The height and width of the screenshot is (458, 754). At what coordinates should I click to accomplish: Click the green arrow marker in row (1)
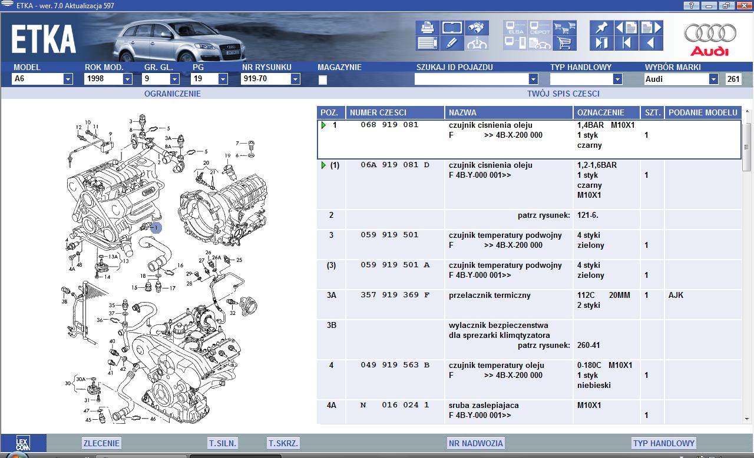(323, 165)
